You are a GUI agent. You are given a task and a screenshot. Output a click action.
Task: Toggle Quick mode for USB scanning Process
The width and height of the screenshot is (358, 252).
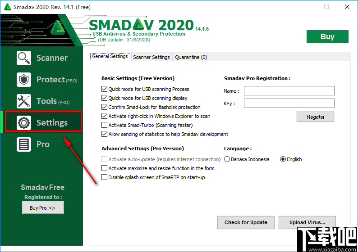pos(104,89)
